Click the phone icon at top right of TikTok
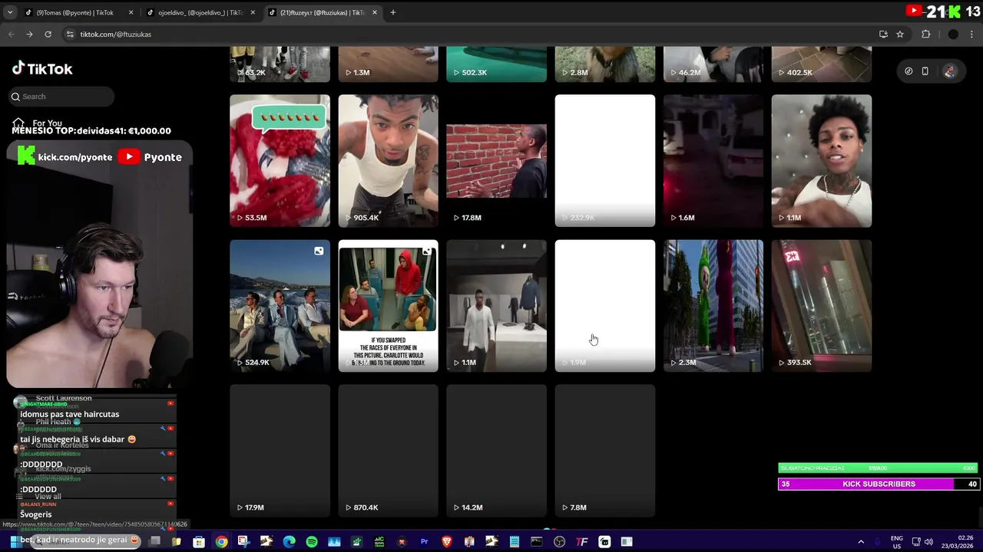 pyautogui.click(x=925, y=71)
